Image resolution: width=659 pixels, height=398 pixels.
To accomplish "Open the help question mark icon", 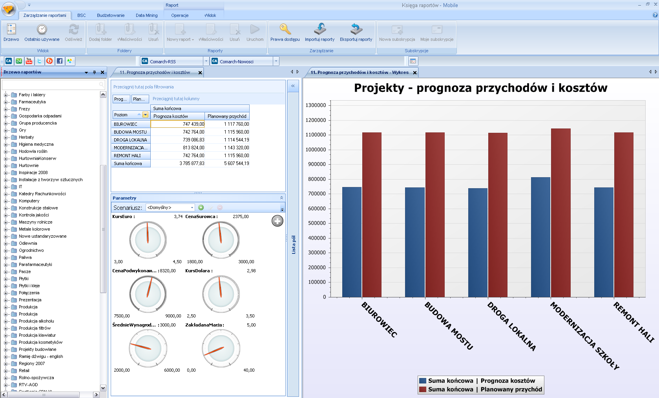I will tap(655, 15).
